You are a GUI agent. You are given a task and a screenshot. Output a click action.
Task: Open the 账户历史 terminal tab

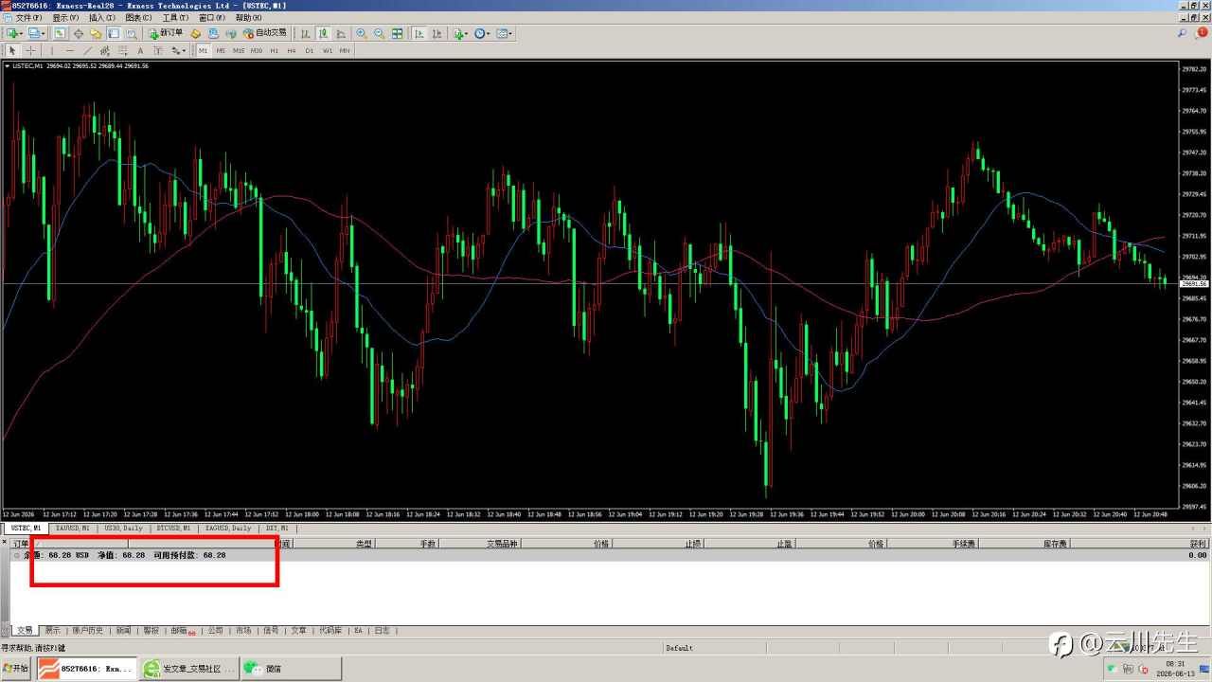pyautogui.click(x=87, y=630)
